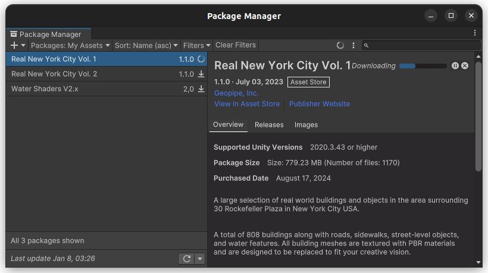
Task: Pause the Real New York City Vol. 1 download
Action: point(455,66)
